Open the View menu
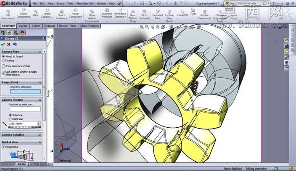Screen dimensions: 296x171 [50, 3]
